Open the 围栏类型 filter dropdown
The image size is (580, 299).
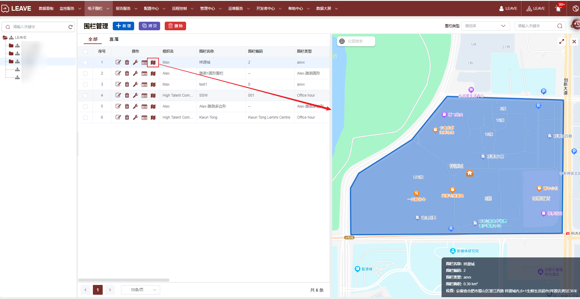pyautogui.click(x=485, y=26)
